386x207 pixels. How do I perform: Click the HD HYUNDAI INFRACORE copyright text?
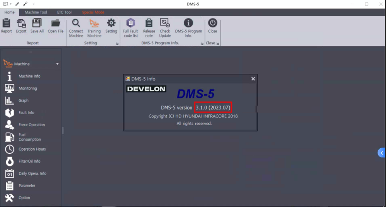tap(193, 116)
